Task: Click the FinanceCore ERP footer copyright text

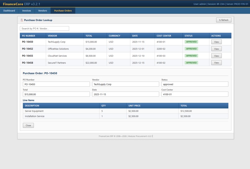Action: tap(126, 136)
